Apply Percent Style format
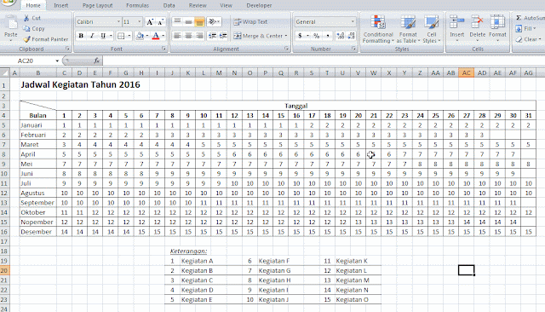Image resolution: width=545 pixels, height=312 pixels. (x=316, y=36)
